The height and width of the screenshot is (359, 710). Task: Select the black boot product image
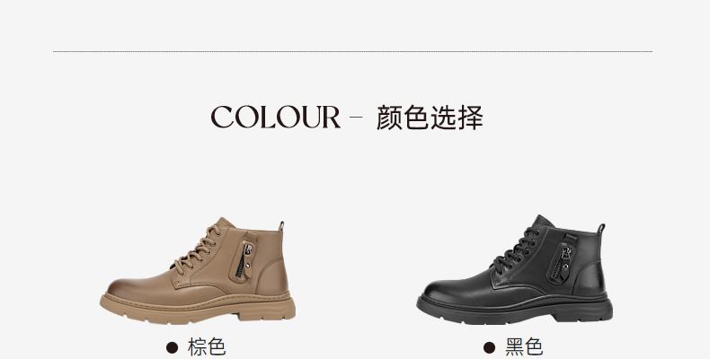[x=514, y=269]
